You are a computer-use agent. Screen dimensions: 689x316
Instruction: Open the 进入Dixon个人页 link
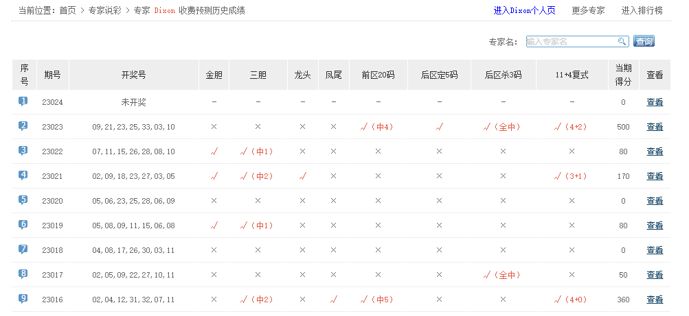pos(524,10)
